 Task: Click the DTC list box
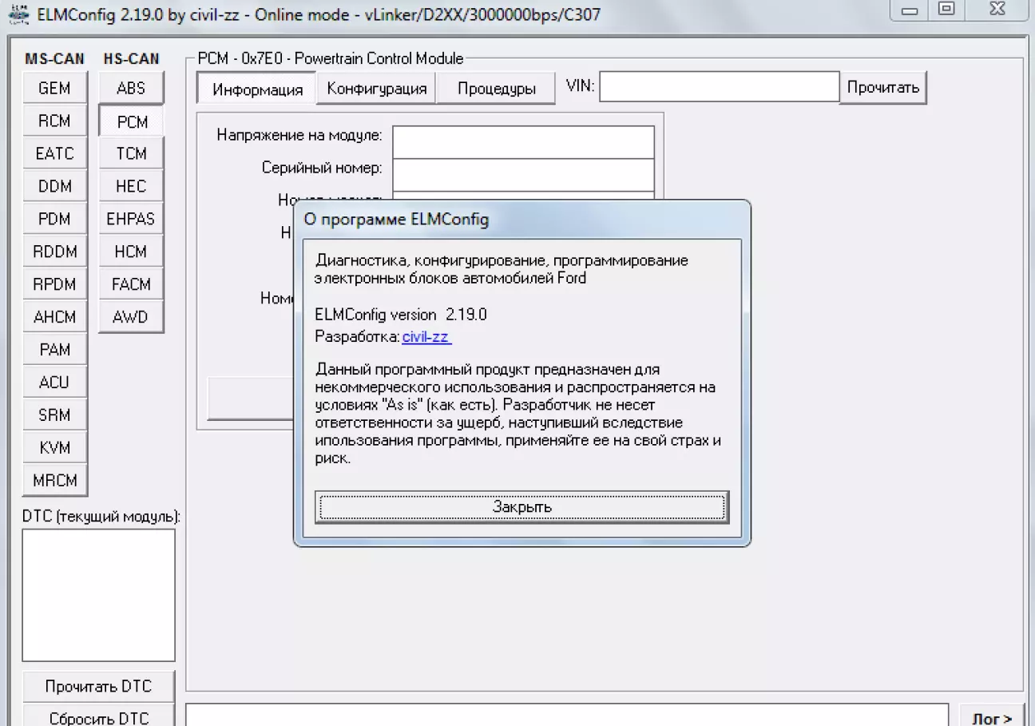click(98, 595)
